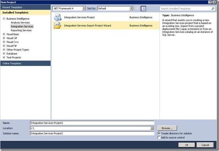Click the Browse... button

pyautogui.click(x=167, y=128)
